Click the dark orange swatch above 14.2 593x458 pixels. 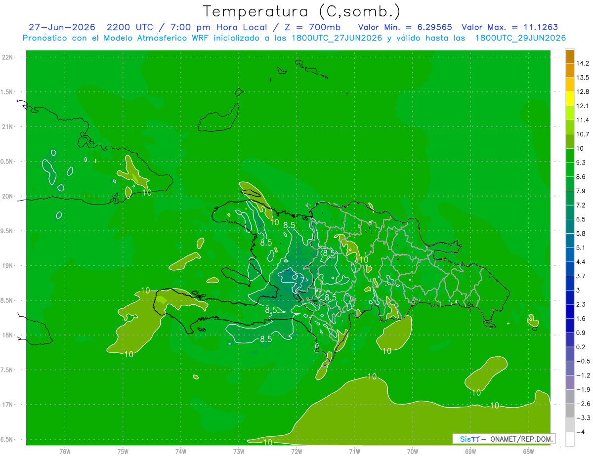pos(570,56)
